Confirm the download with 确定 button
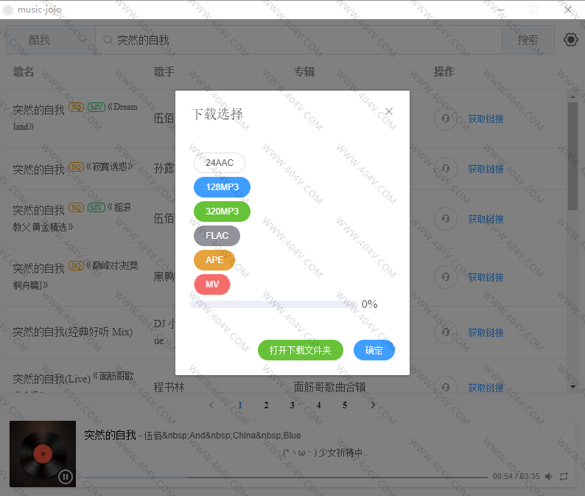585x496 pixels. point(374,350)
